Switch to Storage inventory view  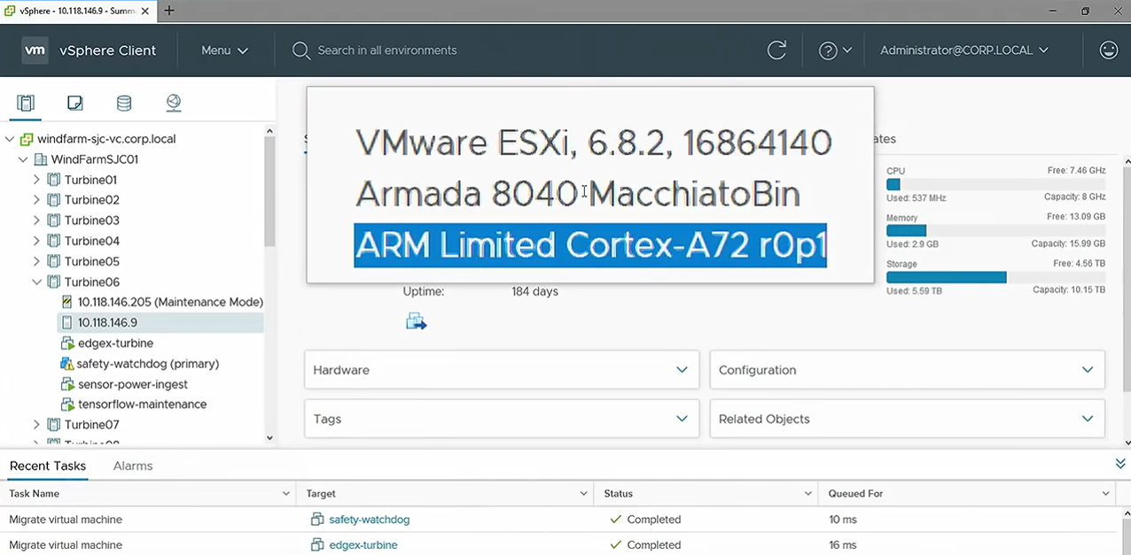coord(124,103)
